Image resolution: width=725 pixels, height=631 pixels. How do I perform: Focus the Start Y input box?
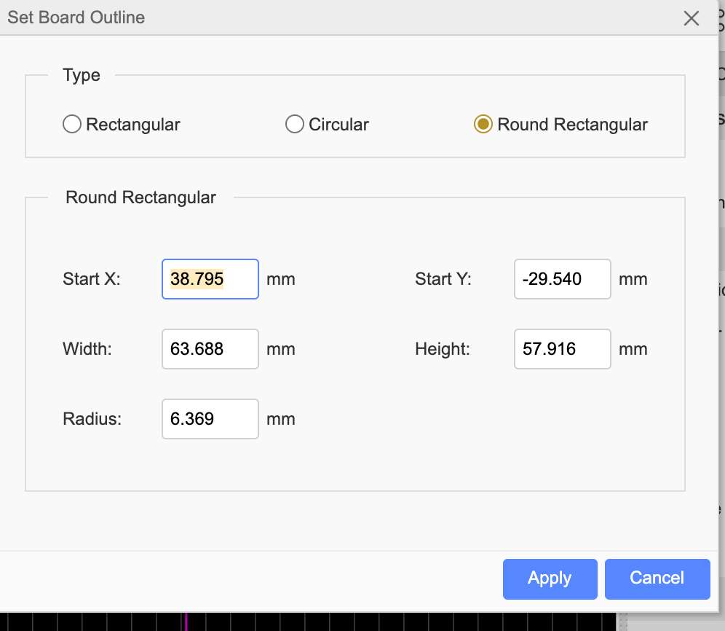click(x=562, y=279)
